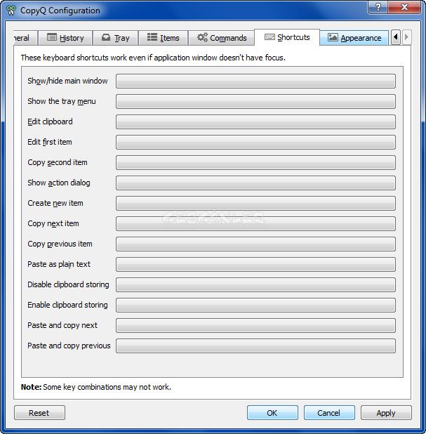Click the 'Edit clipboard' label
The image size is (426, 434).
pos(50,121)
